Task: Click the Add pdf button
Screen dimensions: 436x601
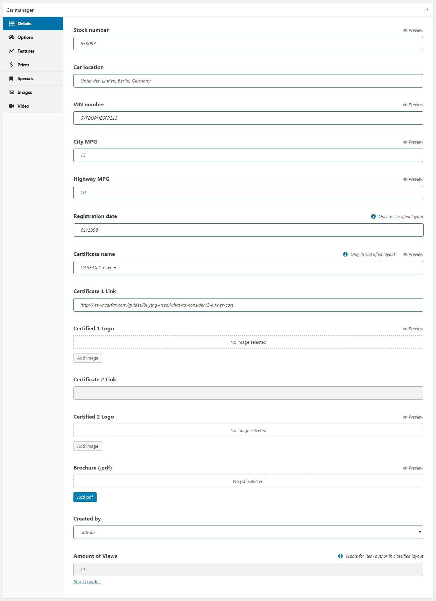Action: point(85,497)
